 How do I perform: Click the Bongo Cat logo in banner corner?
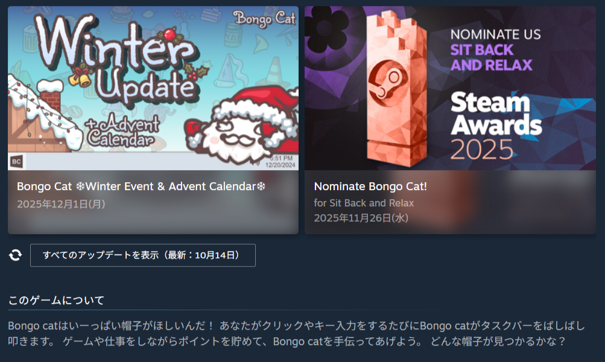tap(264, 19)
